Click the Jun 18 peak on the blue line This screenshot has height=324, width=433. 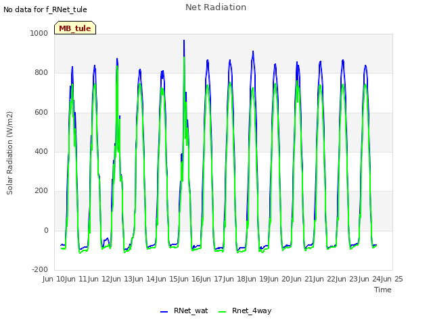(x=253, y=51)
